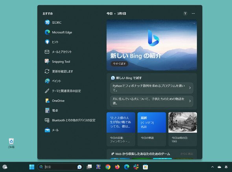The width and height of the screenshot is (232, 172).
Task: Click the 検索 taskbar search field
Action: [61, 167]
